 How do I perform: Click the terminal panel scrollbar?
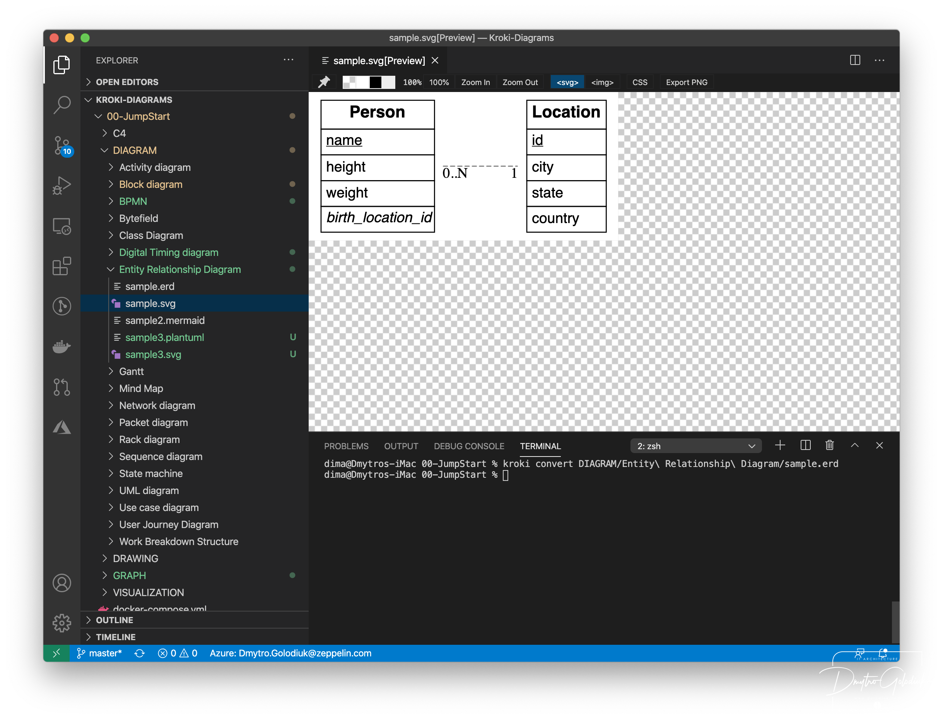(895, 622)
